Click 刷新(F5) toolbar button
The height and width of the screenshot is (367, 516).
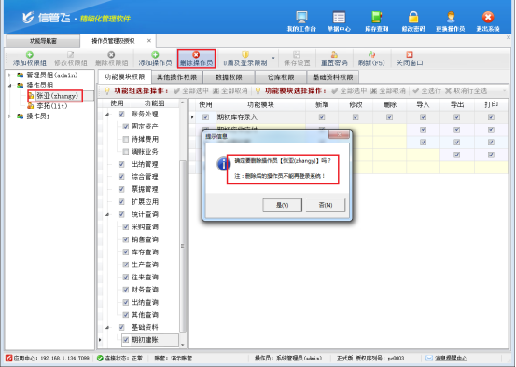(371, 59)
